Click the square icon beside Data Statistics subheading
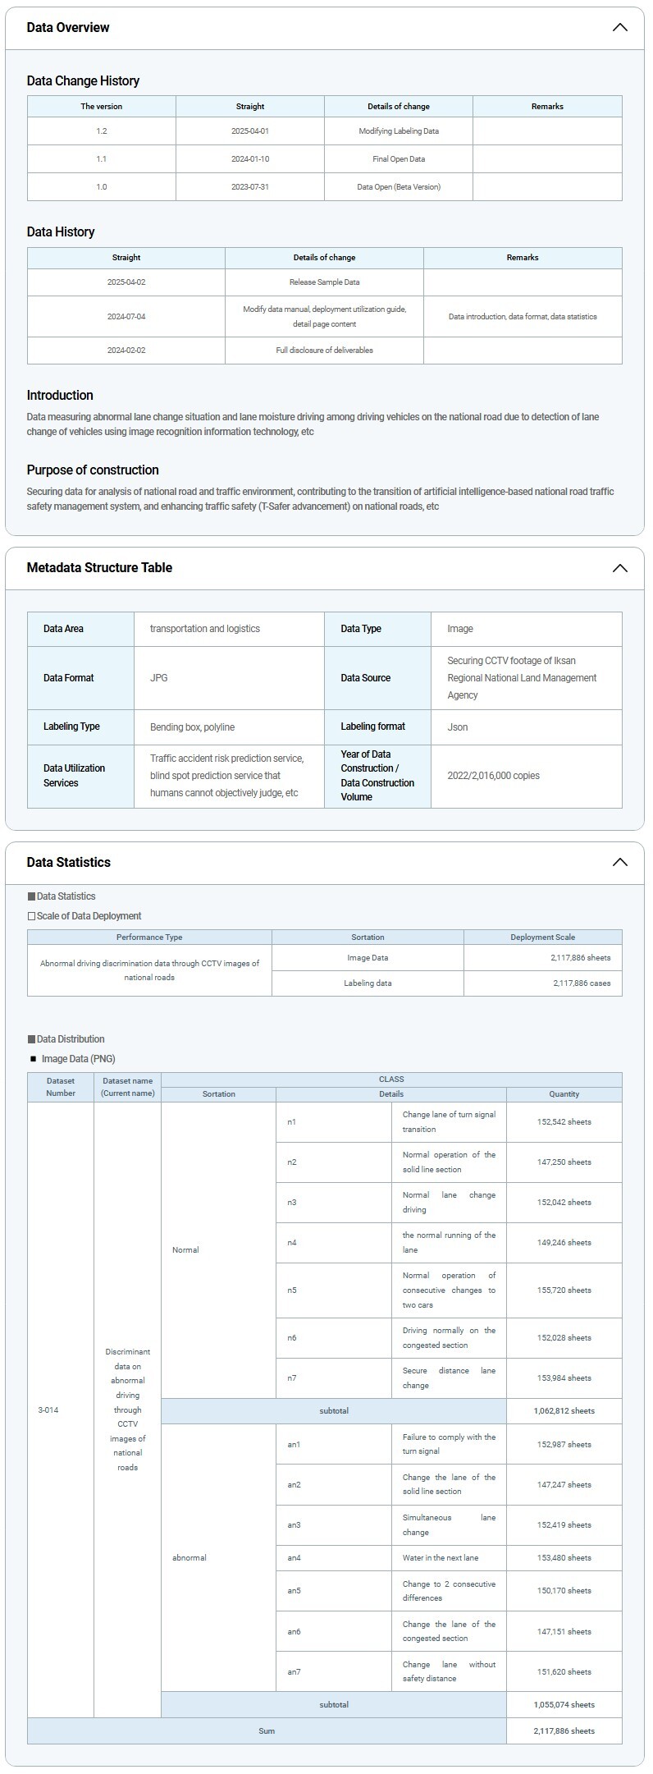 31,896
